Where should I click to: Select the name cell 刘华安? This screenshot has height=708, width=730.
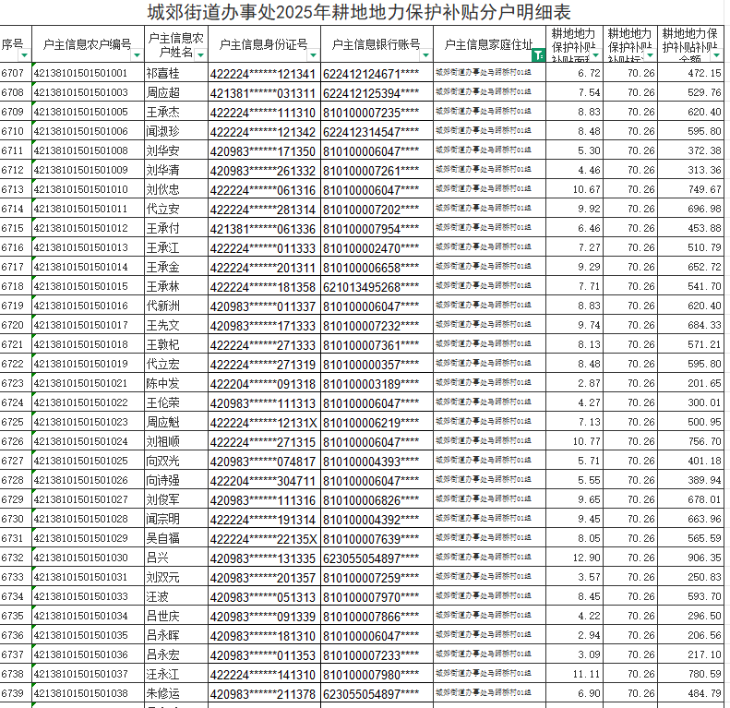point(176,150)
